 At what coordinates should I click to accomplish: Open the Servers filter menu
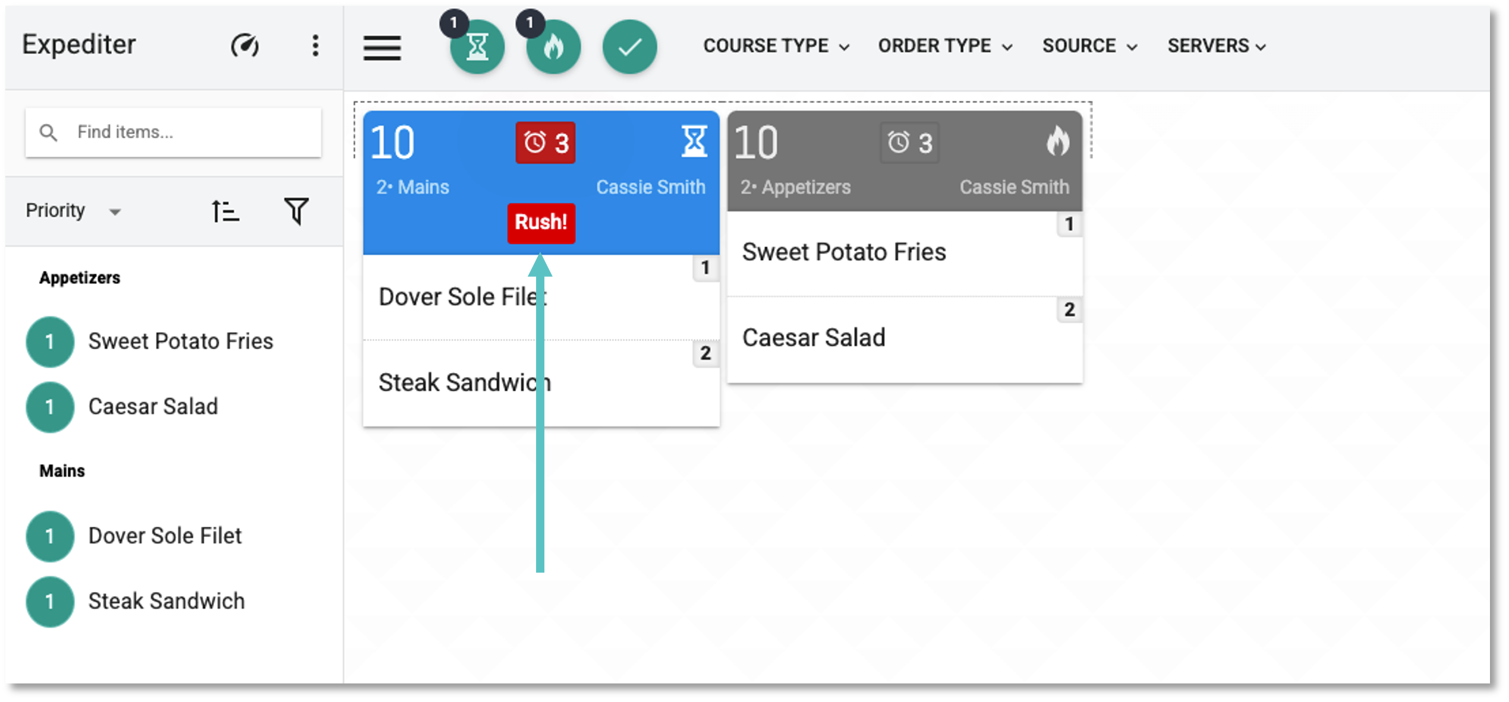[1217, 46]
